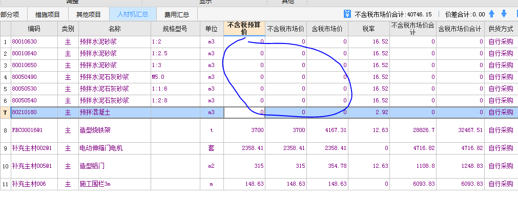
Task: Click specification cell 1:1:6
Action: [x=175, y=89]
